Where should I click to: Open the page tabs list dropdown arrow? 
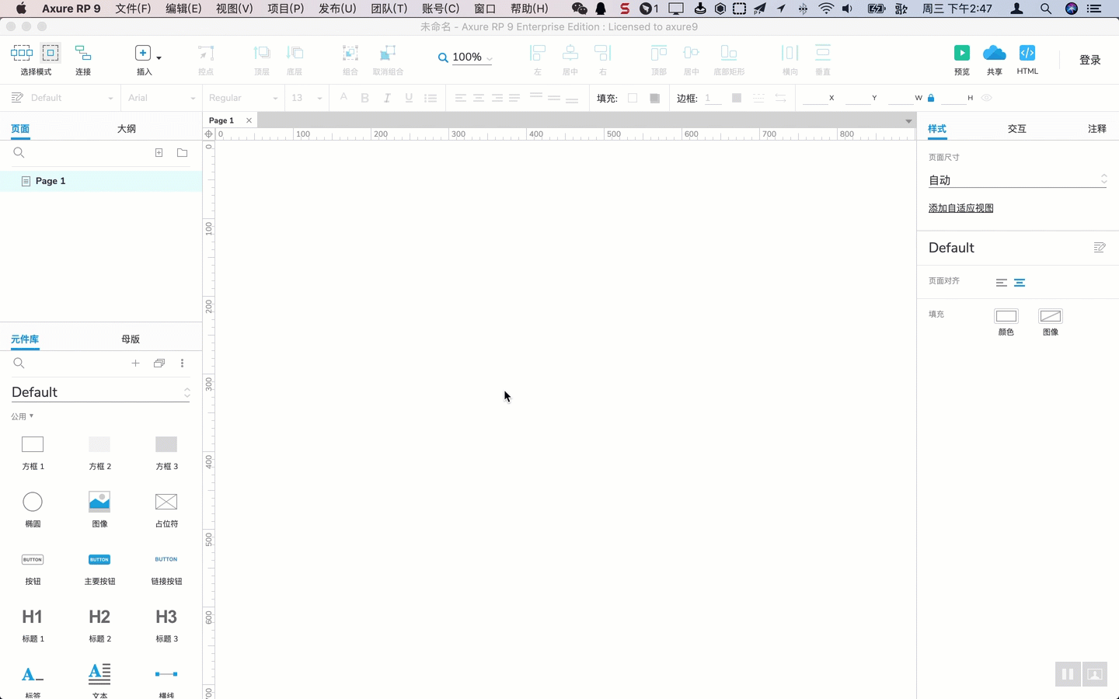pos(908,121)
